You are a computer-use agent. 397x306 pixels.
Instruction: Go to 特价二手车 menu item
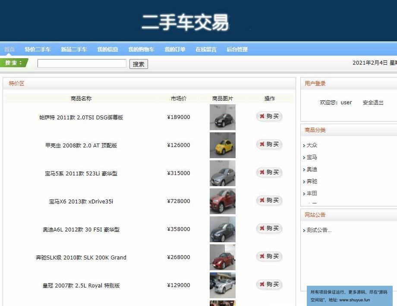[x=38, y=49]
